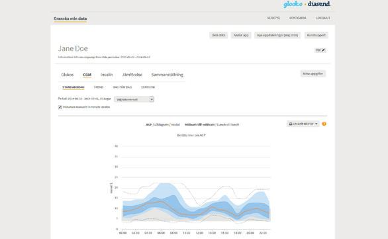Click the Dela data button
Screen dimensions: 388x239
(218, 35)
